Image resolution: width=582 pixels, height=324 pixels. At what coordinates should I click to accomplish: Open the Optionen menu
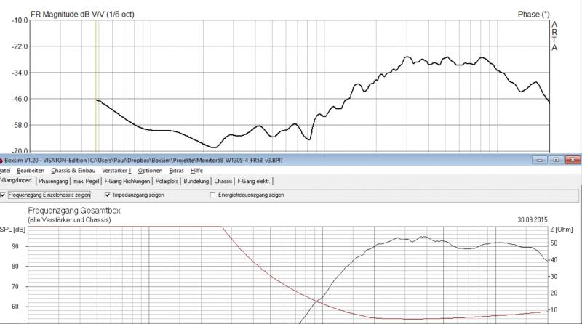[x=150, y=171]
